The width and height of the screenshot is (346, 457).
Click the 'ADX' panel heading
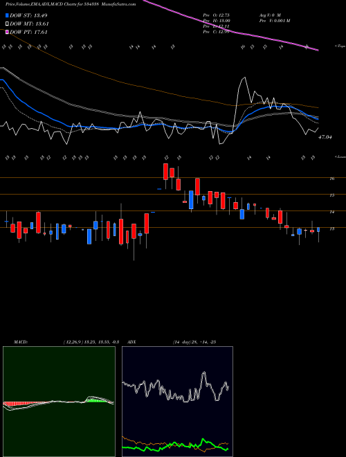click(131, 342)
